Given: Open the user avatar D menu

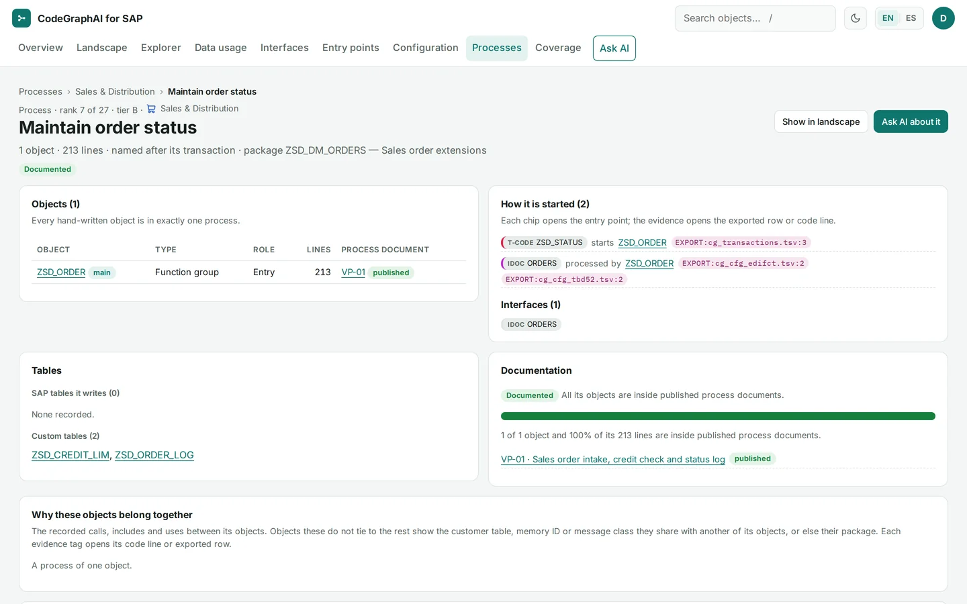Looking at the screenshot, I should [943, 18].
